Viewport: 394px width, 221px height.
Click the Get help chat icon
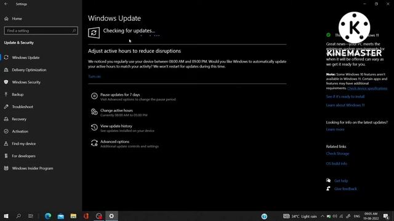pyautogui.click(x=328, y=180)
